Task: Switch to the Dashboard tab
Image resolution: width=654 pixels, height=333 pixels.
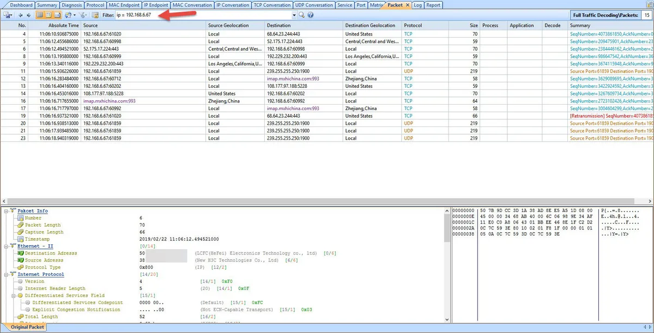Action: [21, 5]
